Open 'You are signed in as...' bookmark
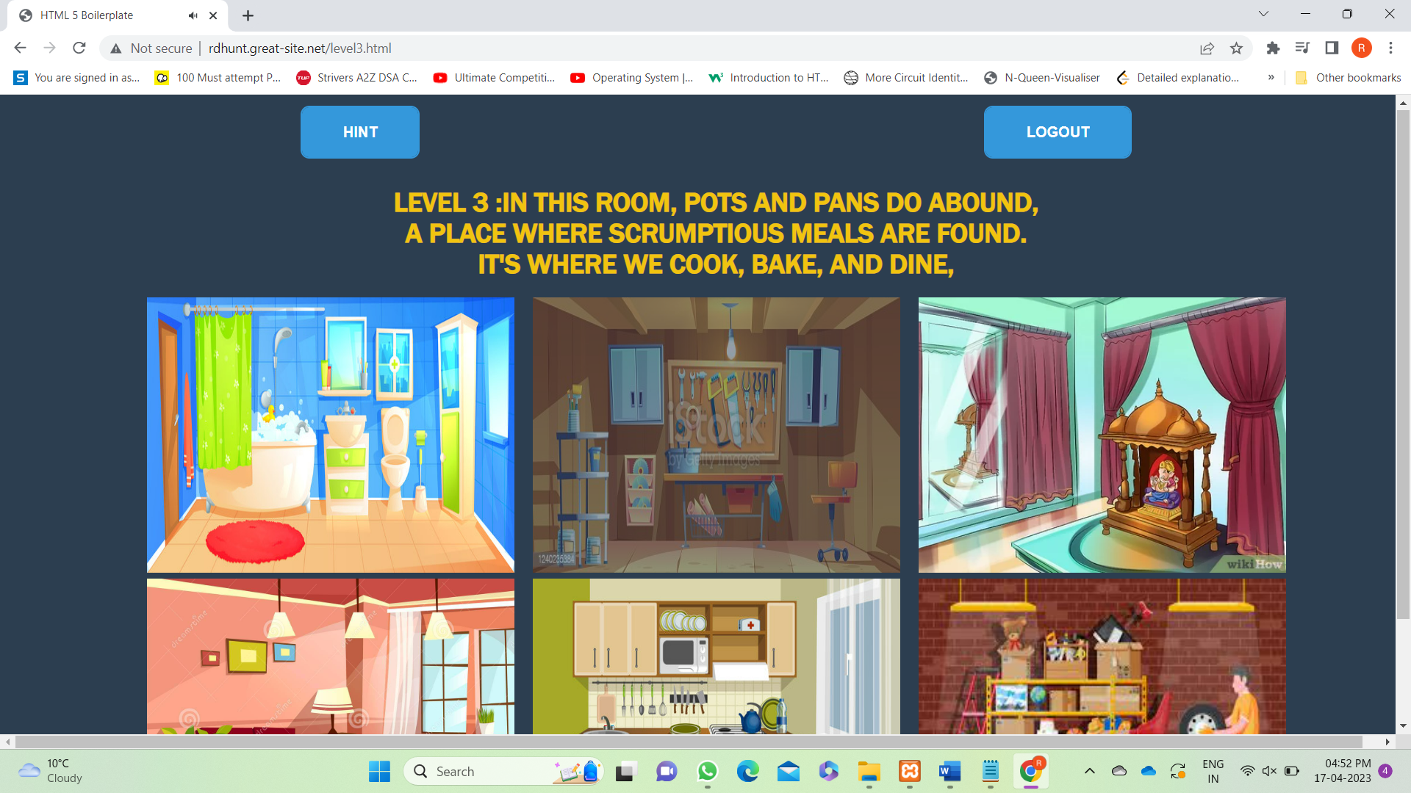Viewport: 1411px width, 793px height. pos(76,78)
